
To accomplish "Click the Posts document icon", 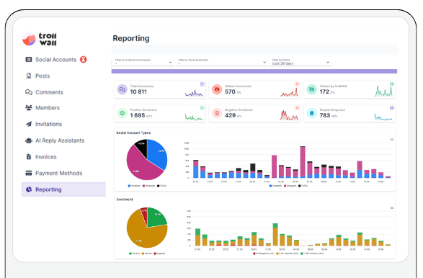I will pos(29,76).
